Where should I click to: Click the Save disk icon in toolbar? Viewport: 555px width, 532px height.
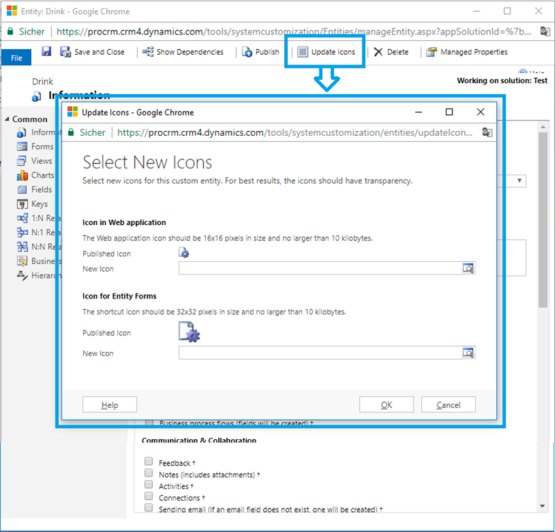46,52
